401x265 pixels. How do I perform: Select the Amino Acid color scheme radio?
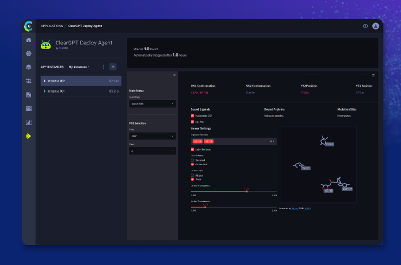[x=192, y=164]
